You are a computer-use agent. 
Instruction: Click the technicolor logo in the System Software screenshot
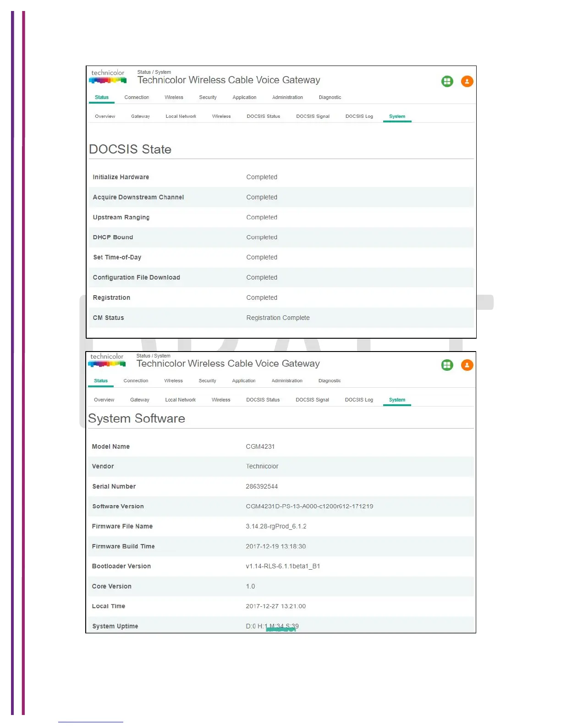(107, 360)
